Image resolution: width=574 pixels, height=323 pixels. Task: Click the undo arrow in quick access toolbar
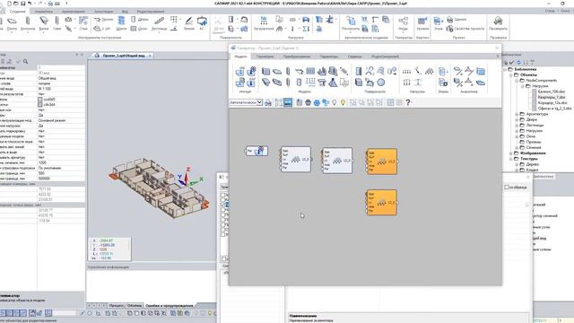[x=30, y=4]
